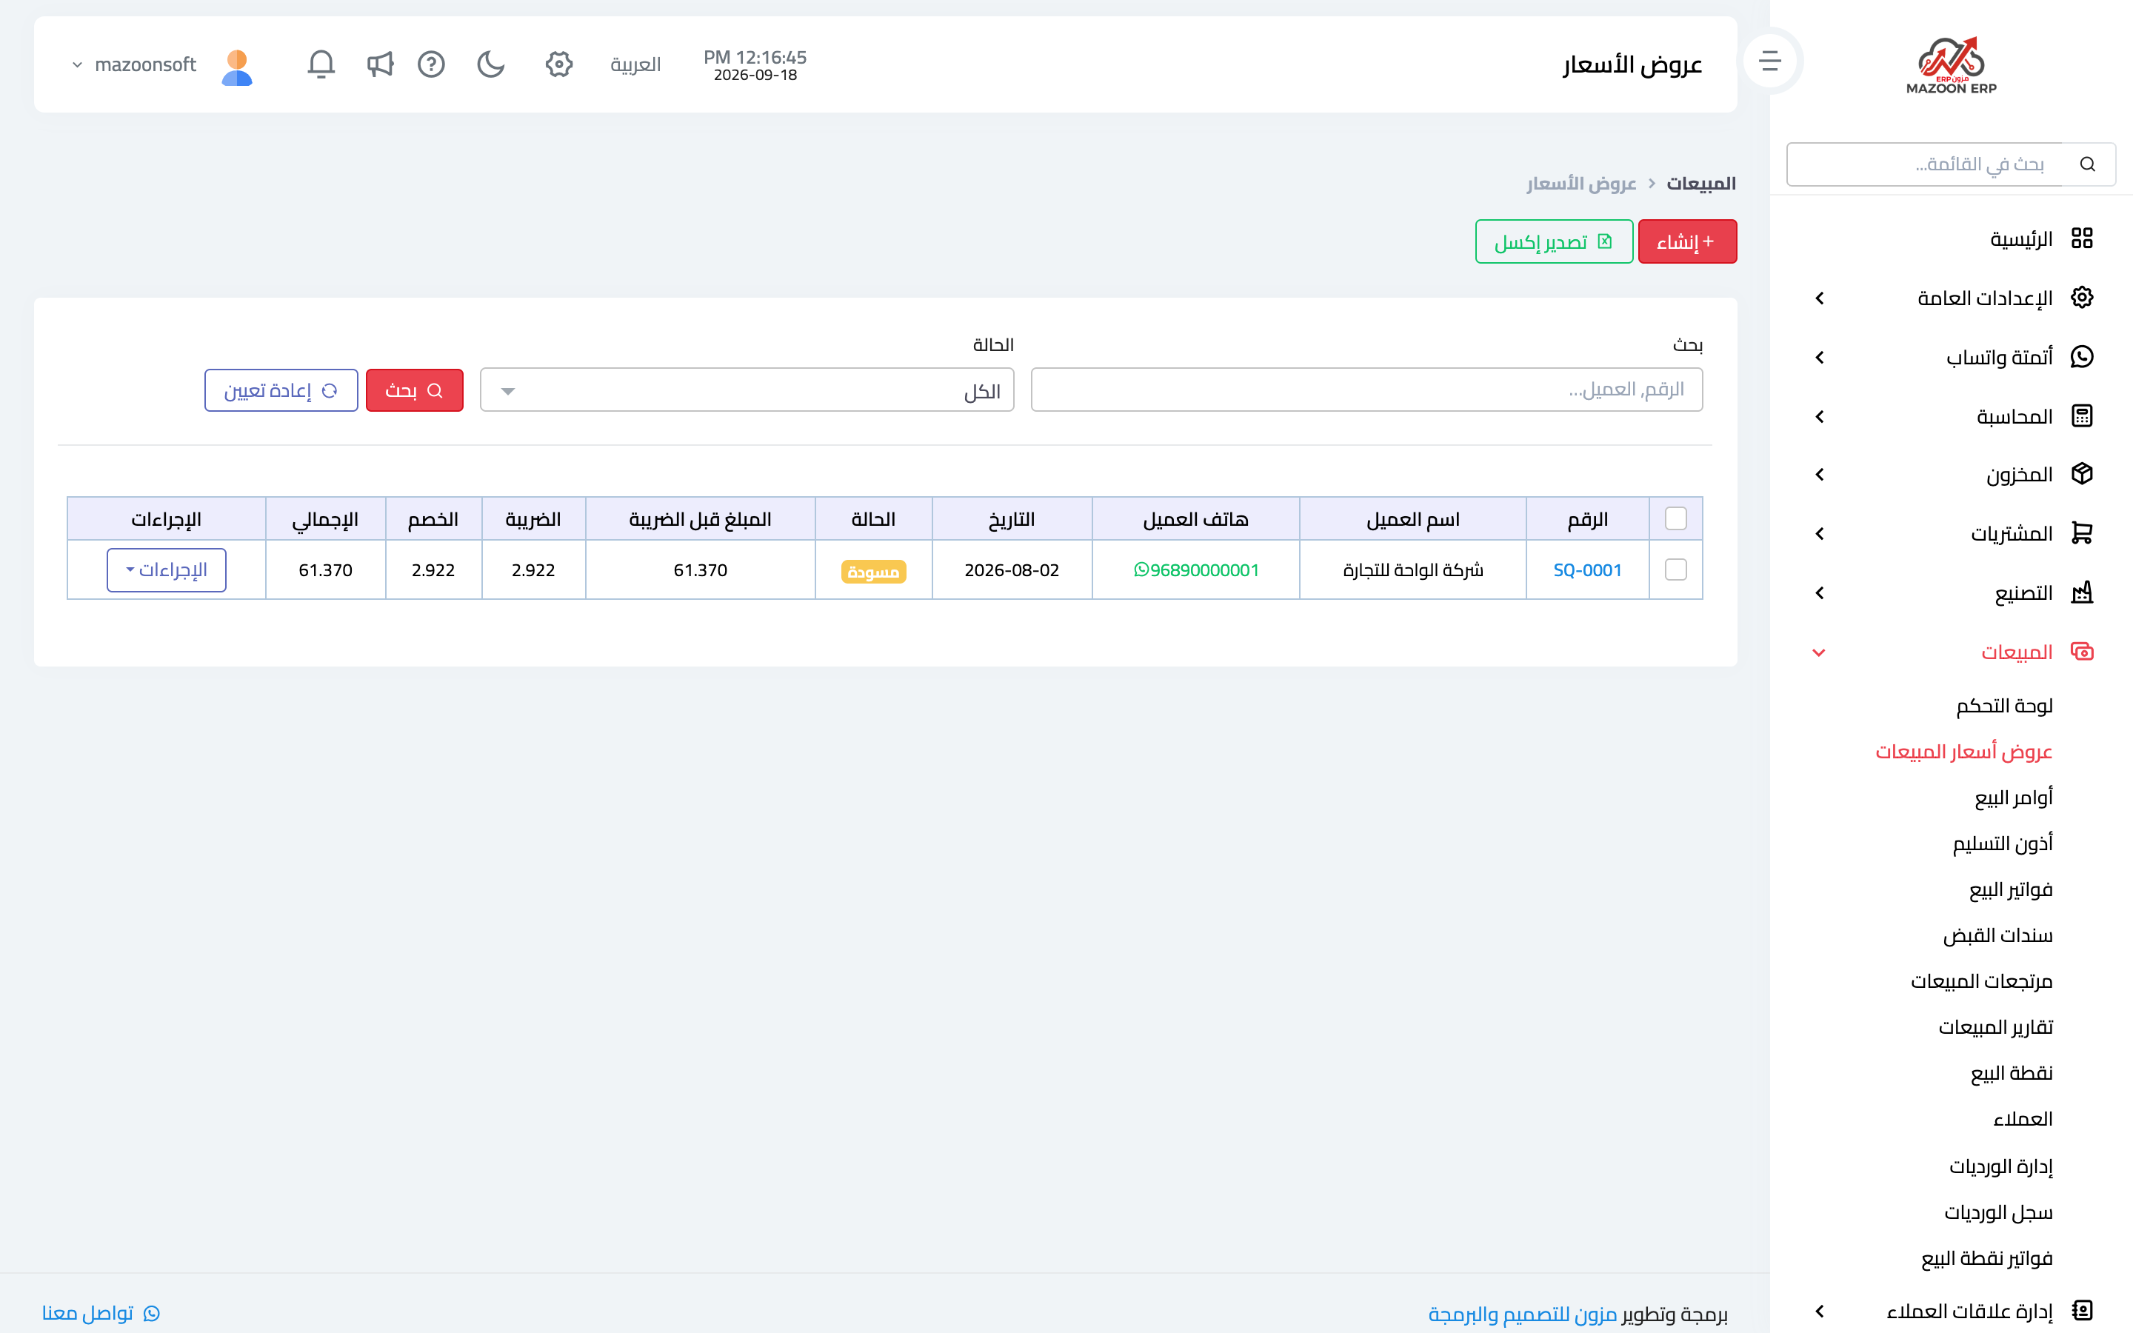Expand the المحاسبة menu chevron
The image size is (2133, 1333).
click(x=1820, y=416)
